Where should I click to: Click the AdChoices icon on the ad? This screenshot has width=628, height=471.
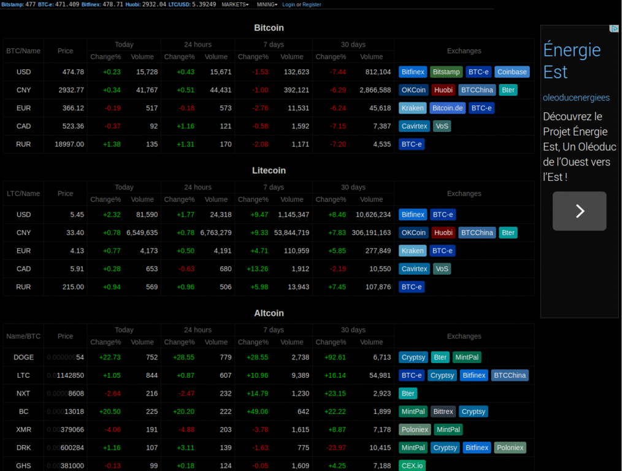(x=614, y=29)
